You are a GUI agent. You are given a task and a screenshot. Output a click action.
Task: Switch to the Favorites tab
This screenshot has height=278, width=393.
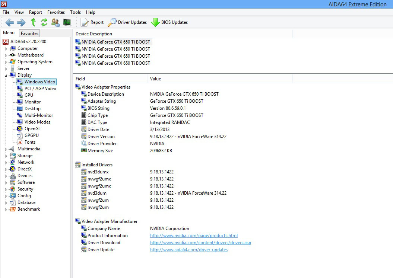29,33
